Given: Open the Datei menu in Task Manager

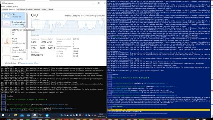Looking at the screenshot, I should [3, 6].
